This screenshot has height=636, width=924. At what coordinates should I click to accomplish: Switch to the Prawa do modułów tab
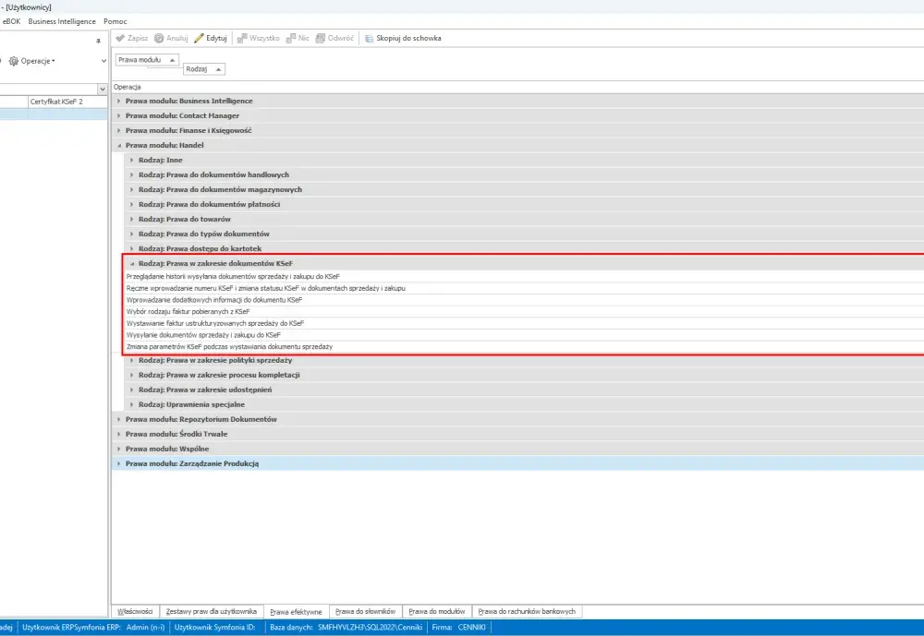(x=437, y=611)
